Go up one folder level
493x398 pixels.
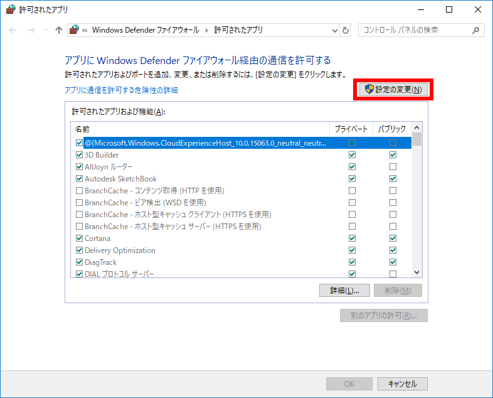coord(59,30)
